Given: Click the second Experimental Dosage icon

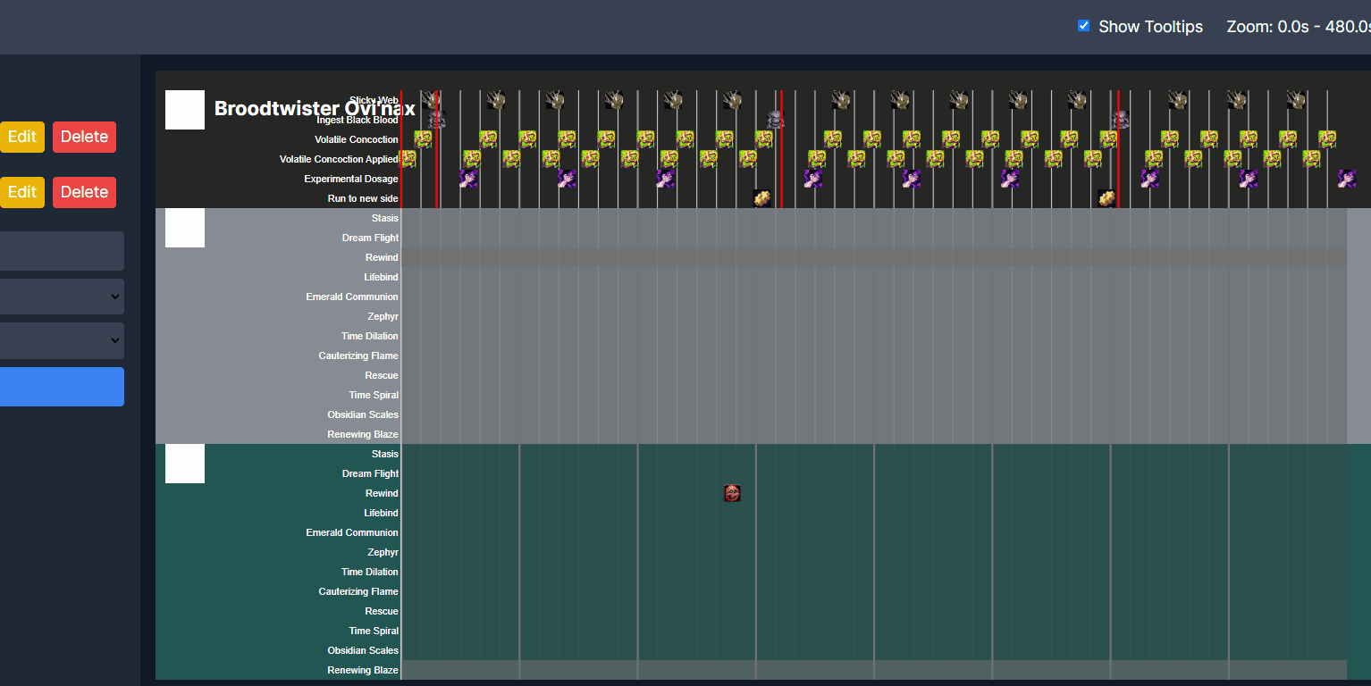Looking at the screenshot, I should tap(567, 179).
